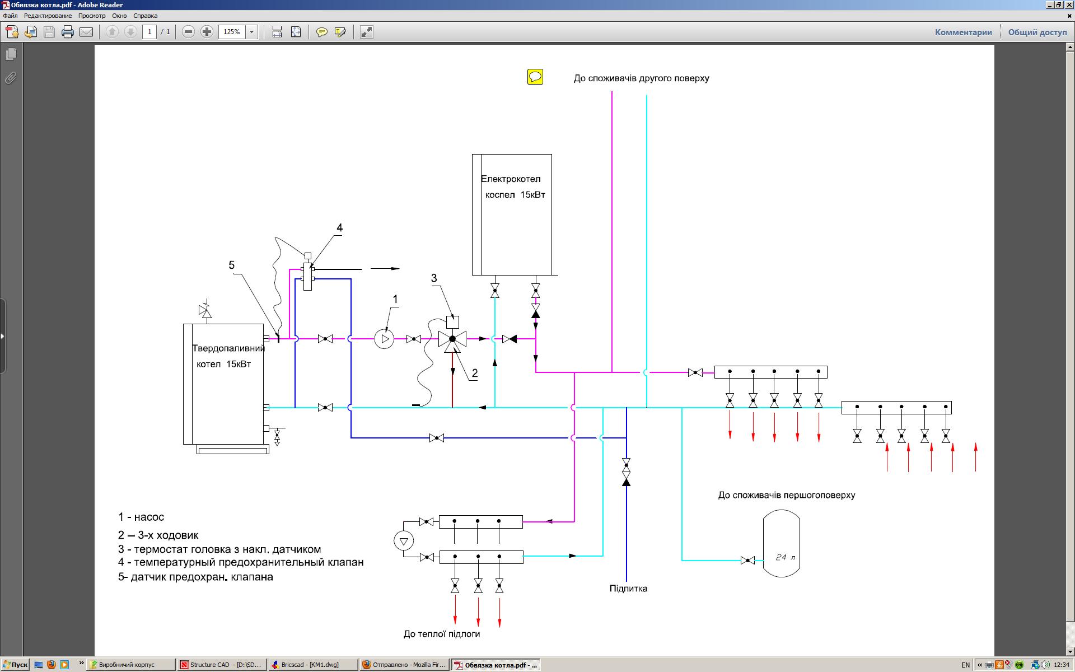Go to previous page arrow
The image size is (1075, 672).
click(113, 32)
